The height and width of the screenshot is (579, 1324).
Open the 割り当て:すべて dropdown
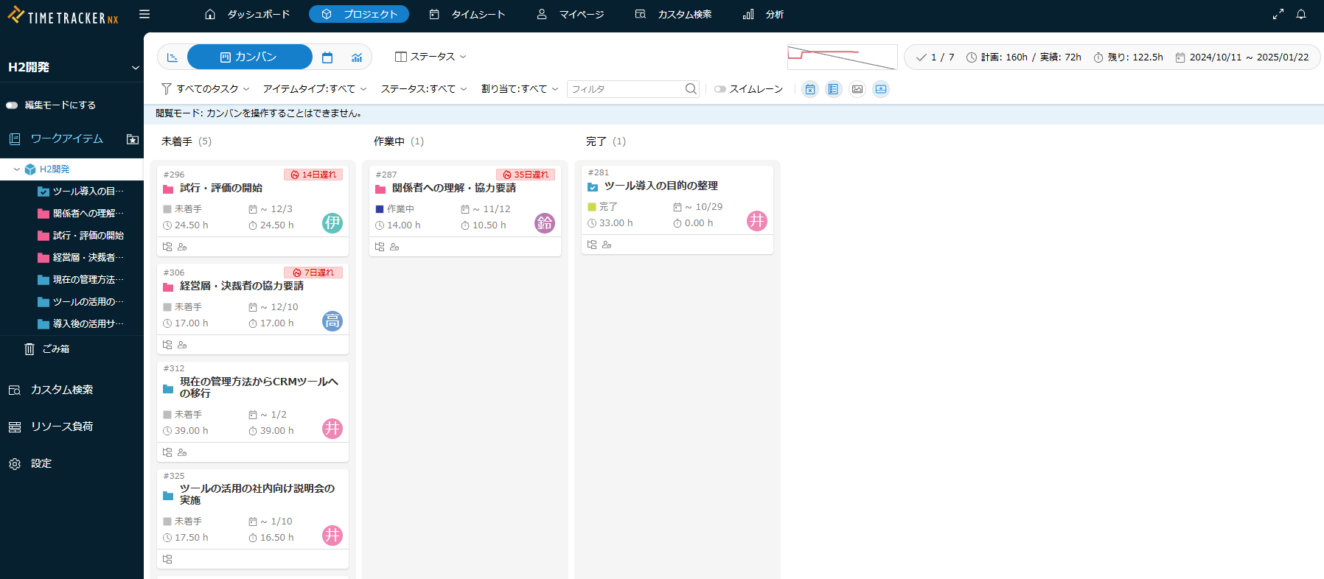coord(520,89)
